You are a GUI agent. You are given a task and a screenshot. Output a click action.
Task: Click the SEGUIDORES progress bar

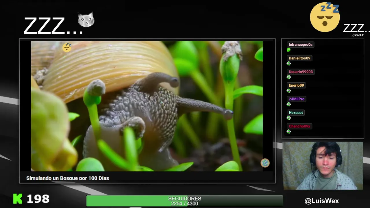point(184,201)
